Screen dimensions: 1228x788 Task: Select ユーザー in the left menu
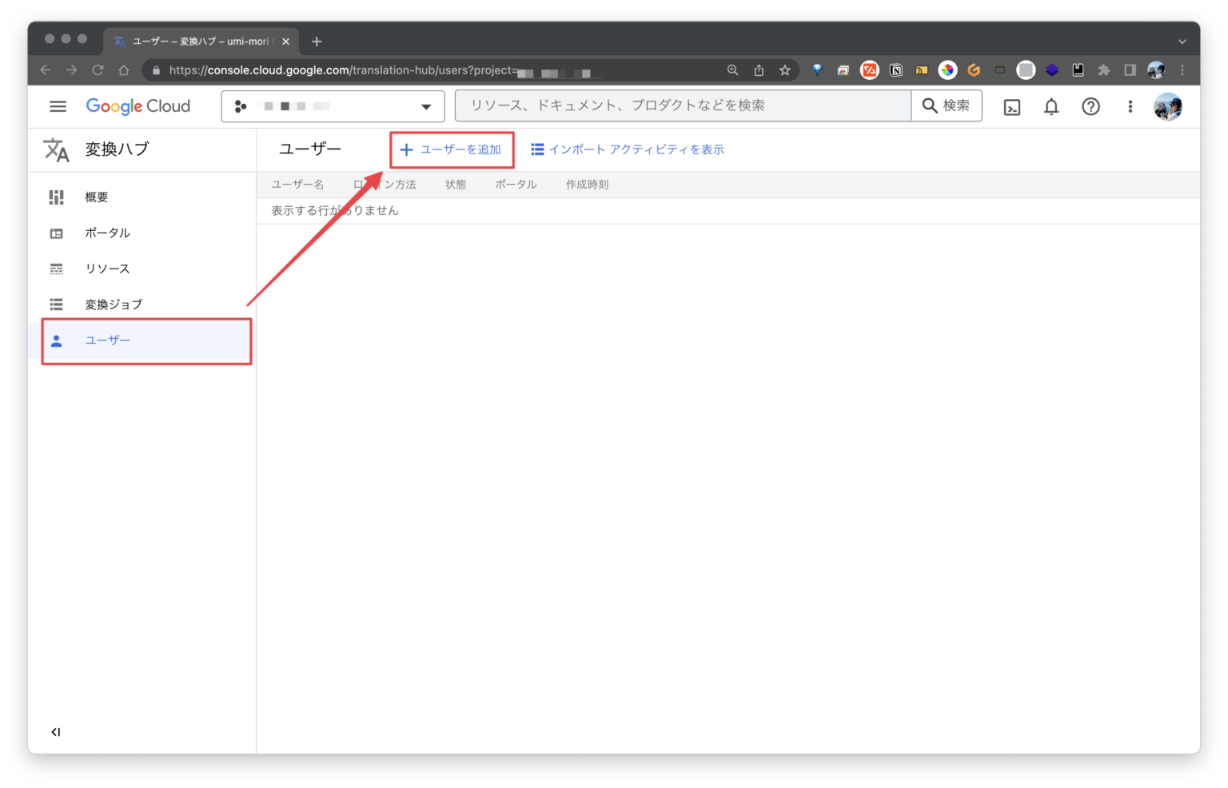point(107,340)
